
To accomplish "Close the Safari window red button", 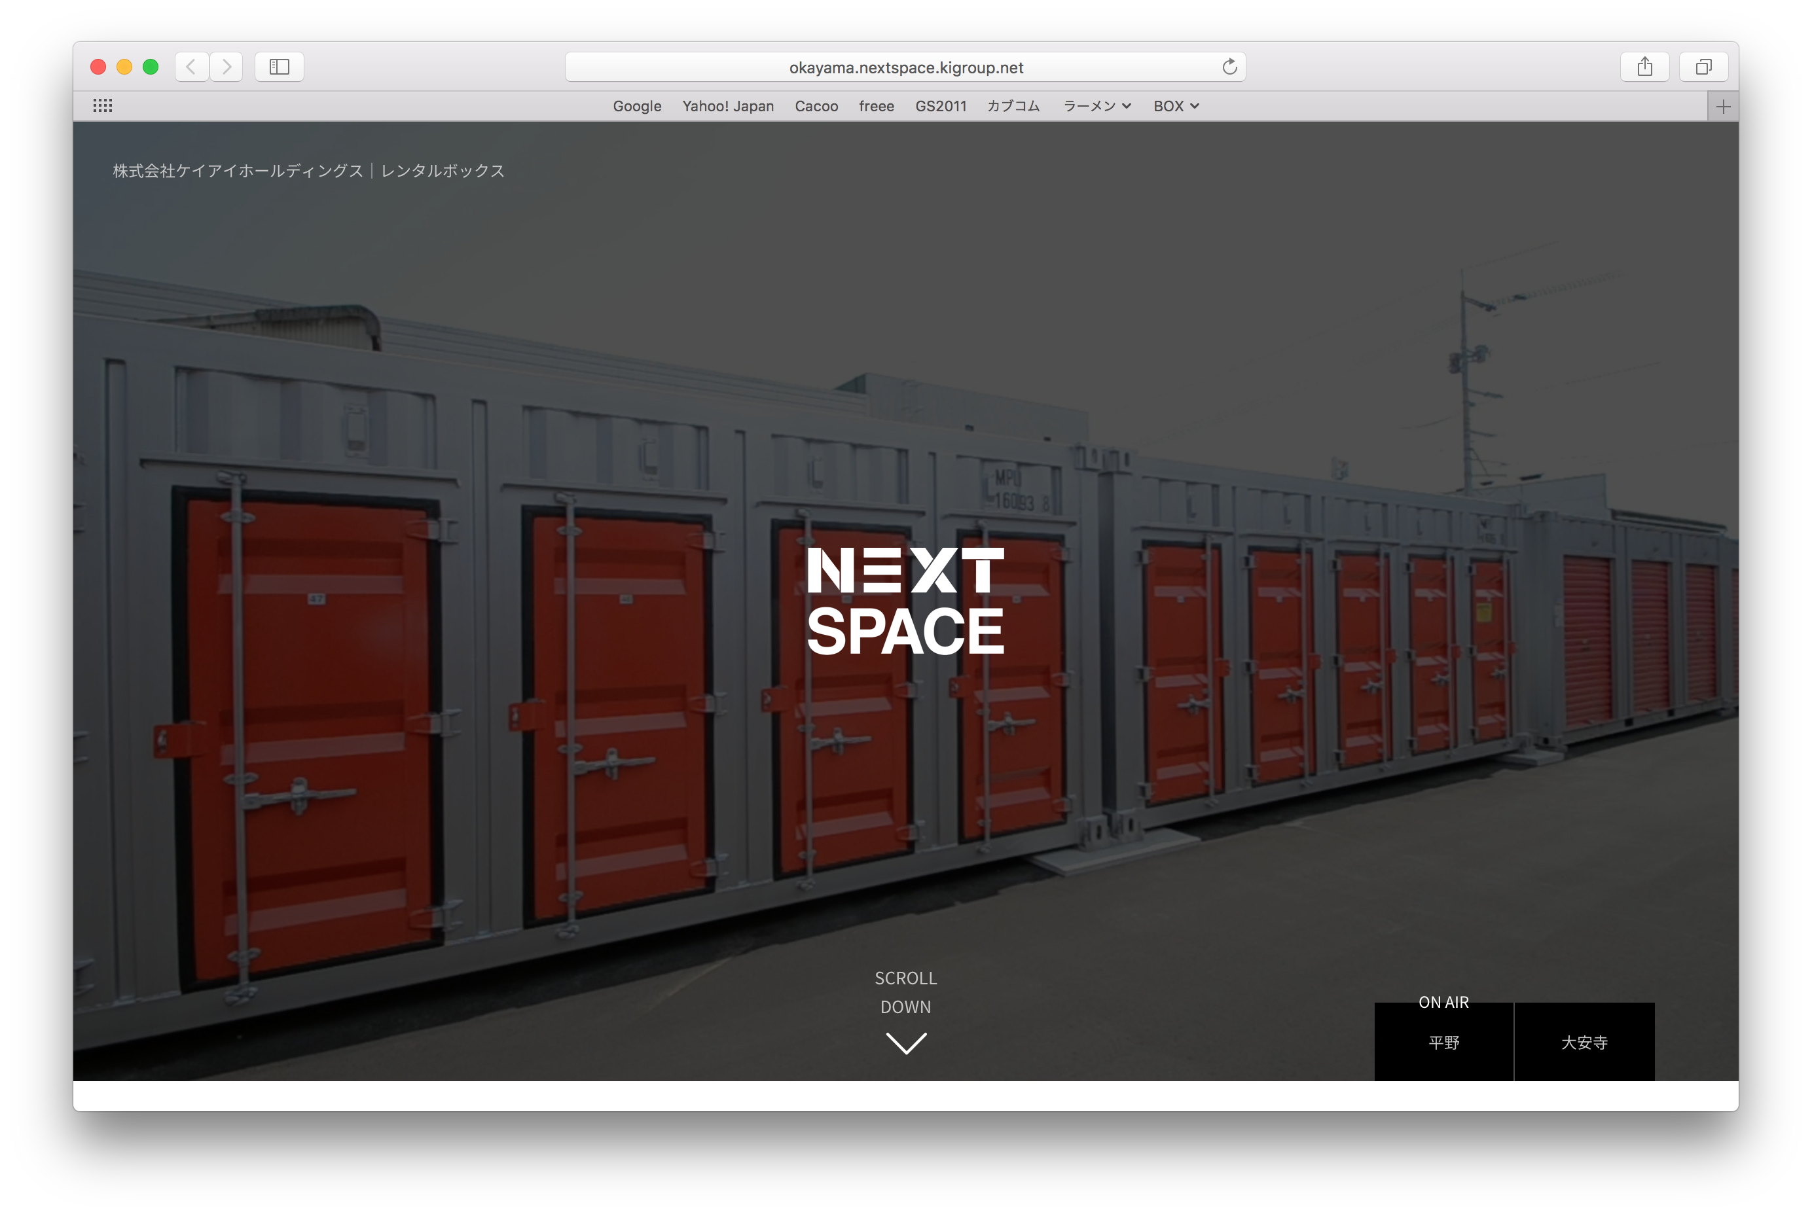I will [x=98, y=67].
